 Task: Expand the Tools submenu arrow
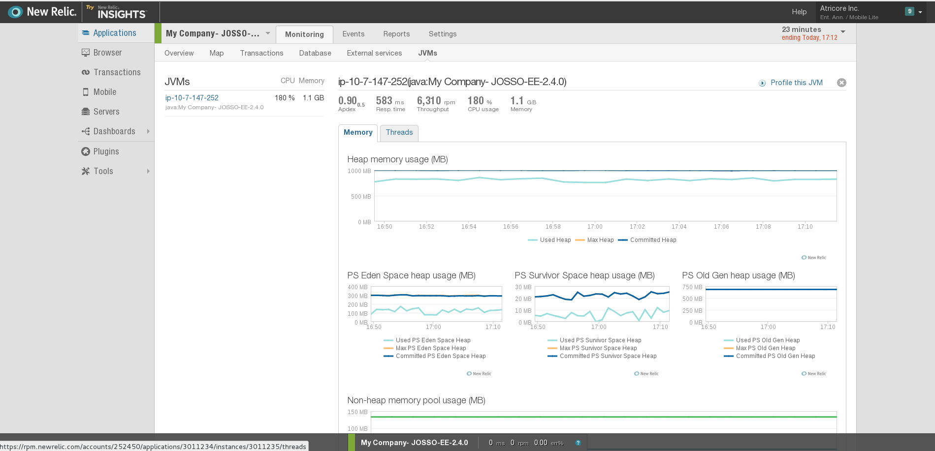point(148,171)
